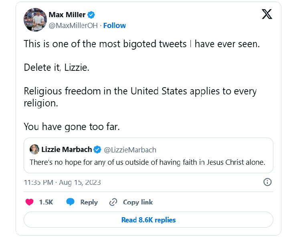Click the blue reply bubble icon

(71, 202)
